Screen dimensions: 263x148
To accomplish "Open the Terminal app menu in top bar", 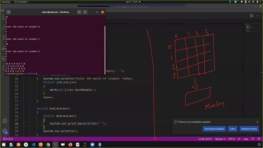I will pos(21,2).
